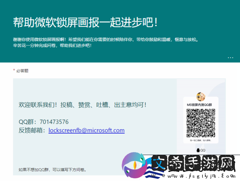This screenshot has width=240, height=181.
Task: Open the lockscreenfb@microsoft.com email link
Action: (86, 130)
